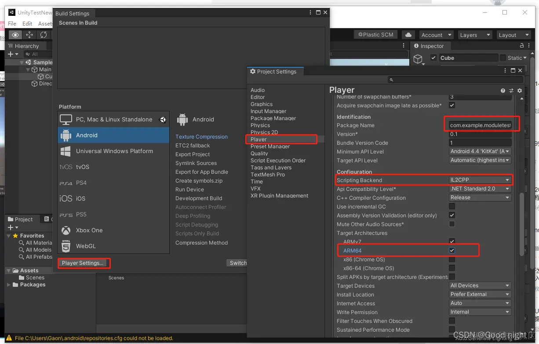Click the Cube object icon in Inspector

[418, 59]
